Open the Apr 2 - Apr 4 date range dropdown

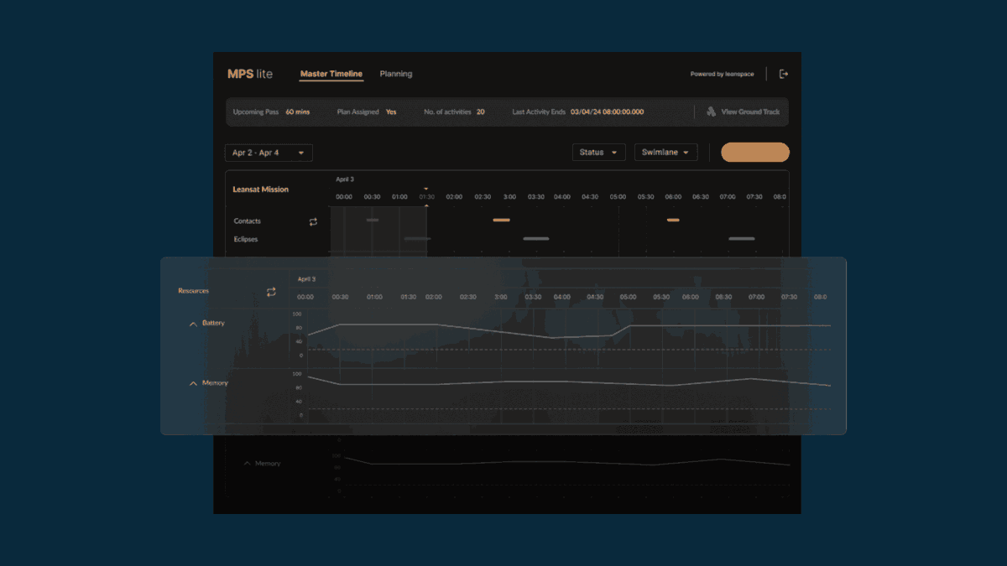pyautogui.click(x=269, y=153)
